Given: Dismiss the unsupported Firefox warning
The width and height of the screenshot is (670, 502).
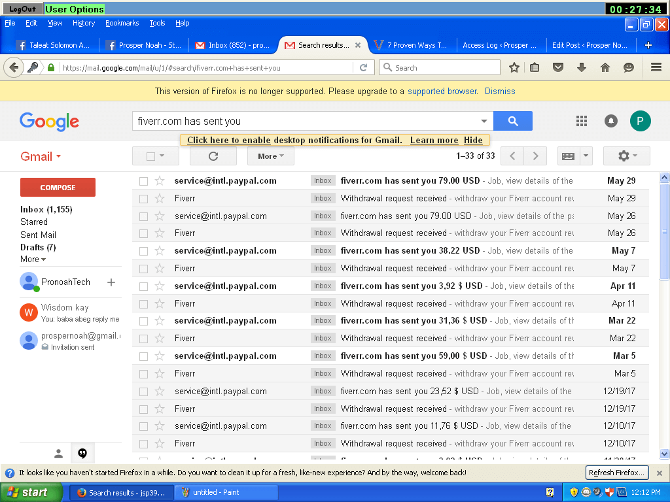Looking at the screenshot, I should [500, 92].
